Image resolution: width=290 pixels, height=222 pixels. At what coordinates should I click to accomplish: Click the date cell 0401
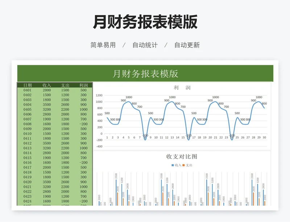(28, 90)
